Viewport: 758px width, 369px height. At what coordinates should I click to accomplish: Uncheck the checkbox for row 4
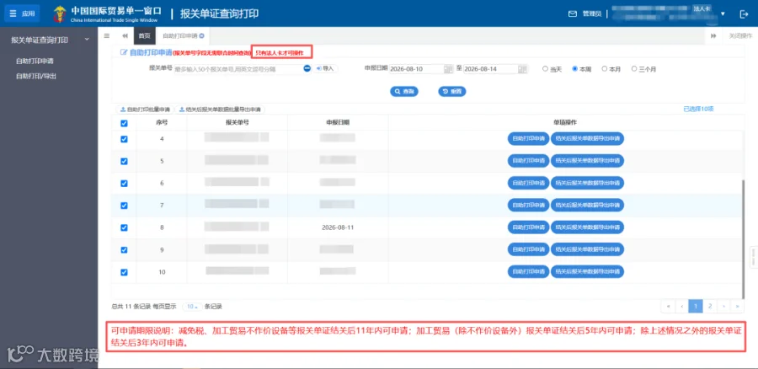click(124, 139)
